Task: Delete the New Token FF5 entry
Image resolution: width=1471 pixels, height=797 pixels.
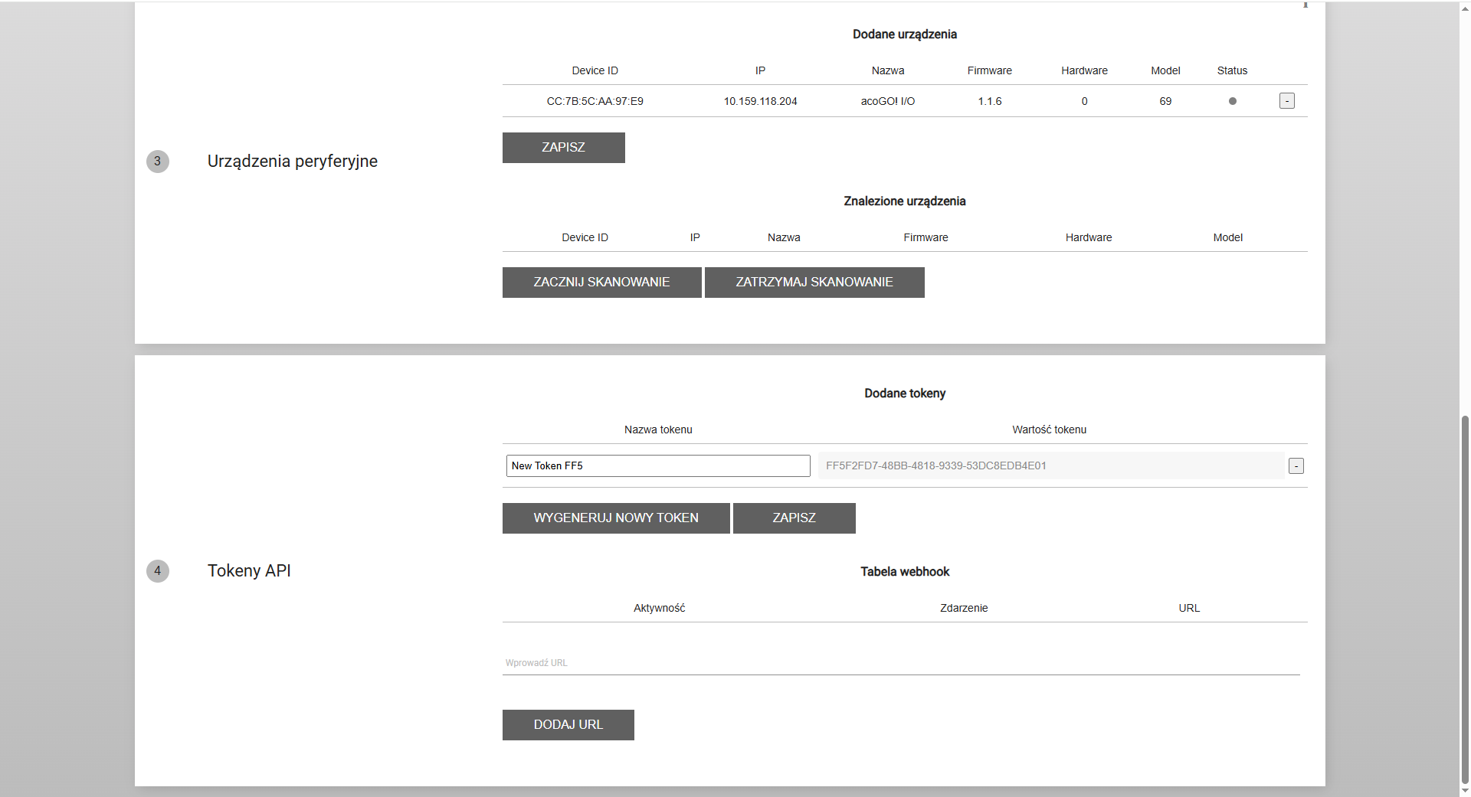Action: [x=1296, y=466]
